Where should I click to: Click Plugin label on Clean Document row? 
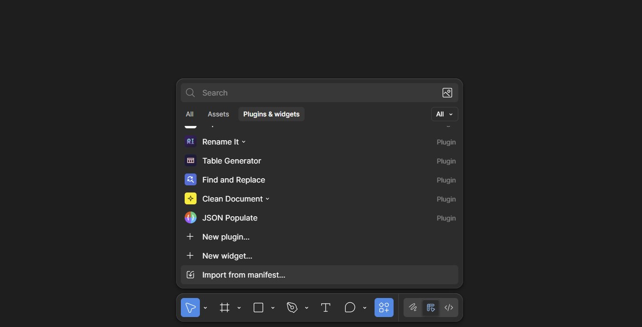tap(446, 199)
